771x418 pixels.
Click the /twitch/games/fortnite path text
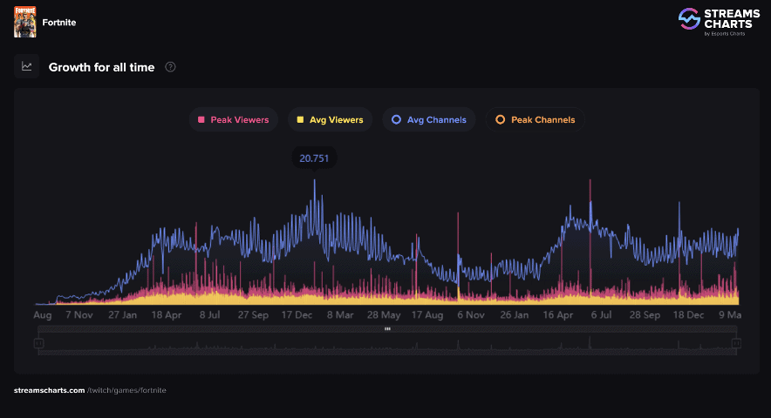point(126,390)
